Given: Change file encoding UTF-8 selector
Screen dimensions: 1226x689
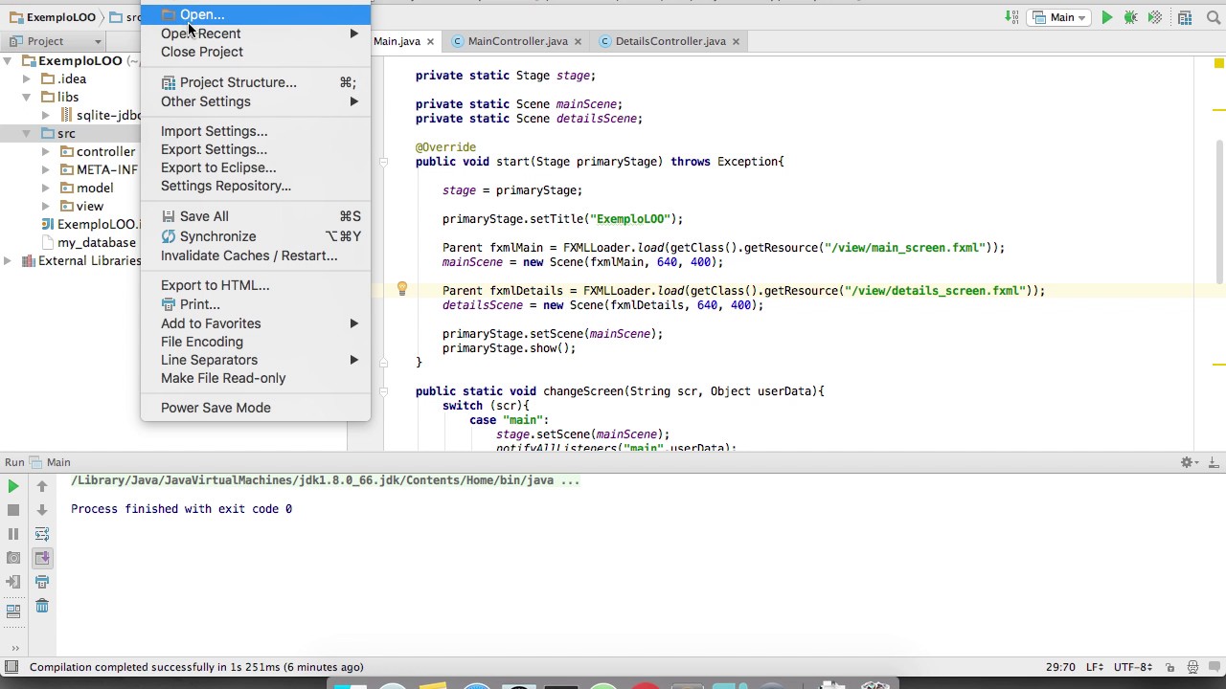Looking at the screenshot, I should click(x=1134, y=667).
